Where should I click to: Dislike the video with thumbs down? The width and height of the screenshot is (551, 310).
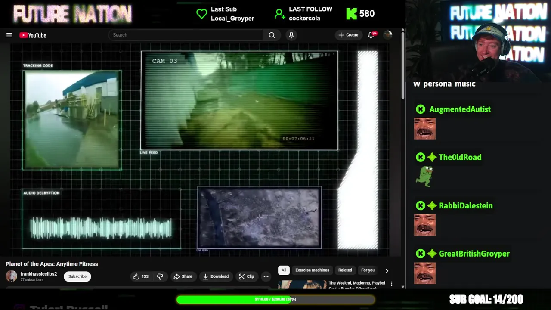point(160,276)
